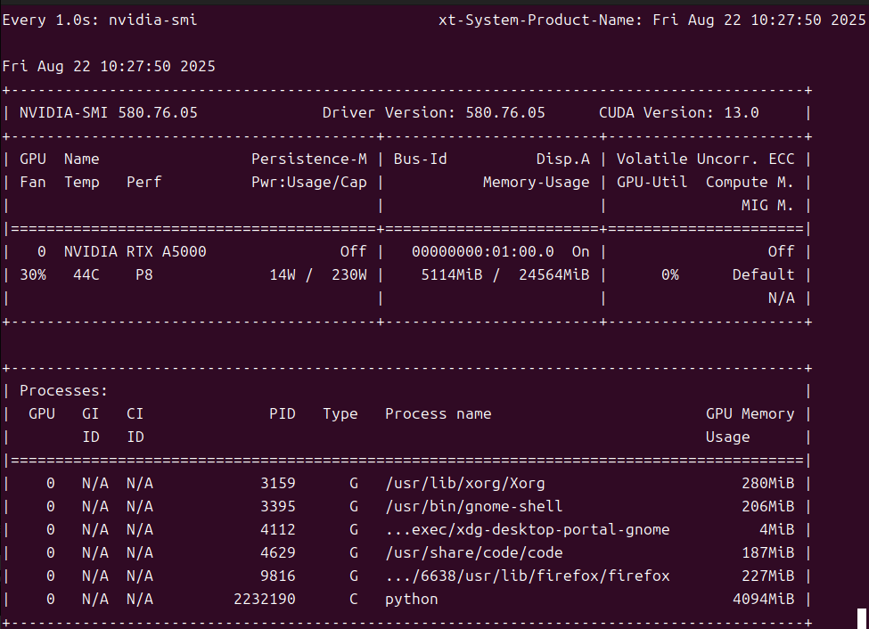Click memory usage '280MiB' for Xorg
Viewport: 869px width, 629px height.
(x=767, y=483)
